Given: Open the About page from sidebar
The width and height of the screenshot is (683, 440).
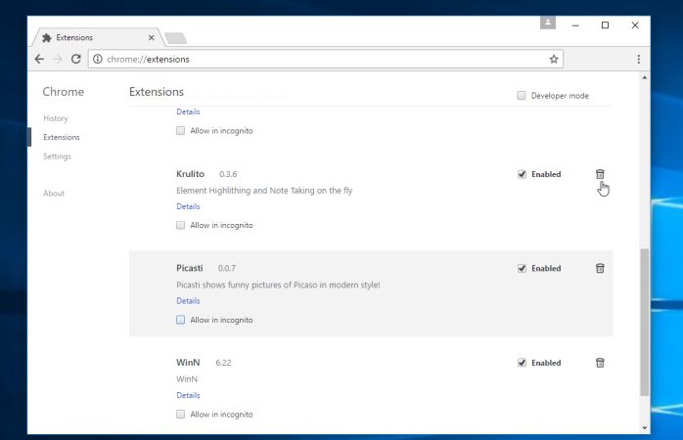Looking at the screenshot, I should point(54,194).
